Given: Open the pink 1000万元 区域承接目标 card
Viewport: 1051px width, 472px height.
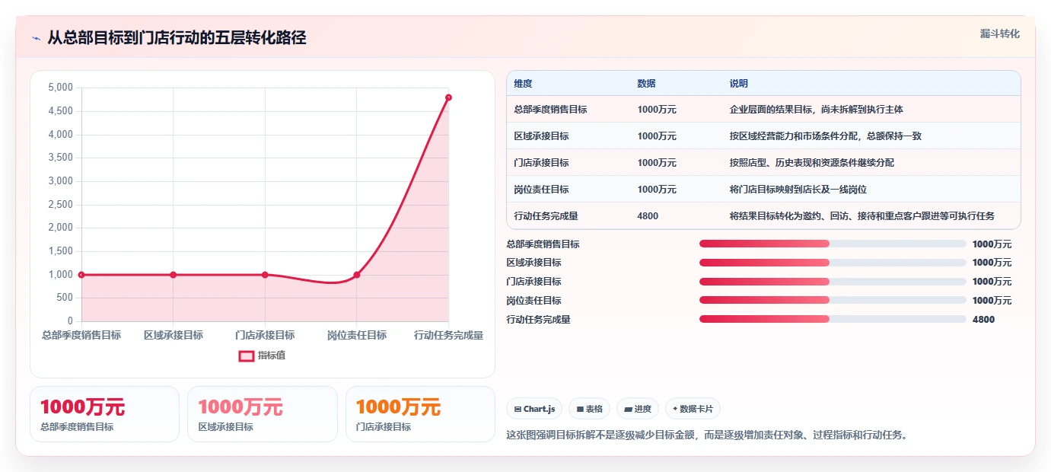Looking at the screenshot, I should point(262,414).
